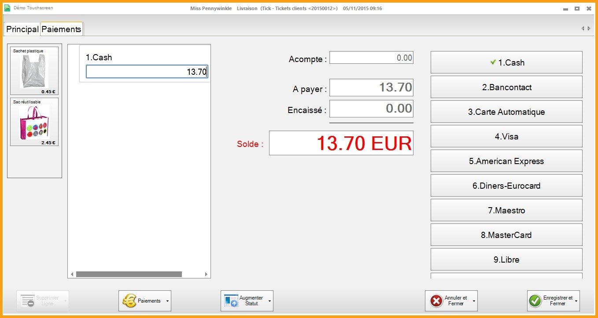
Task: Add the Sachet plastique product thumbnail
Action: point(34,71)
